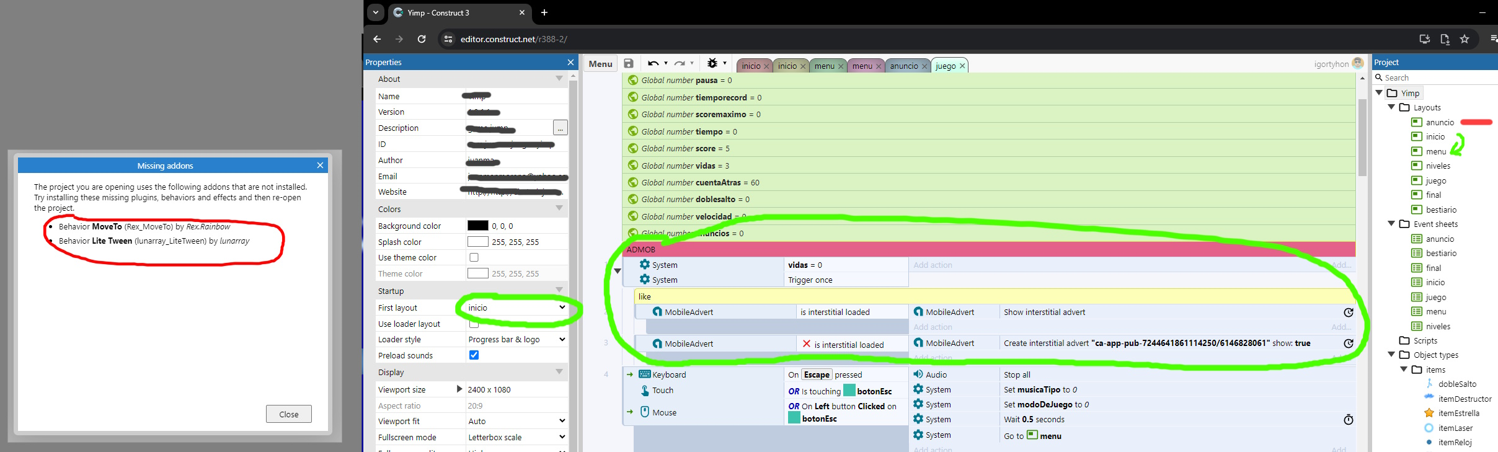Screen dimensions: 1498x452
Task: Collapse the Display properties section
Action: [559, 372]
